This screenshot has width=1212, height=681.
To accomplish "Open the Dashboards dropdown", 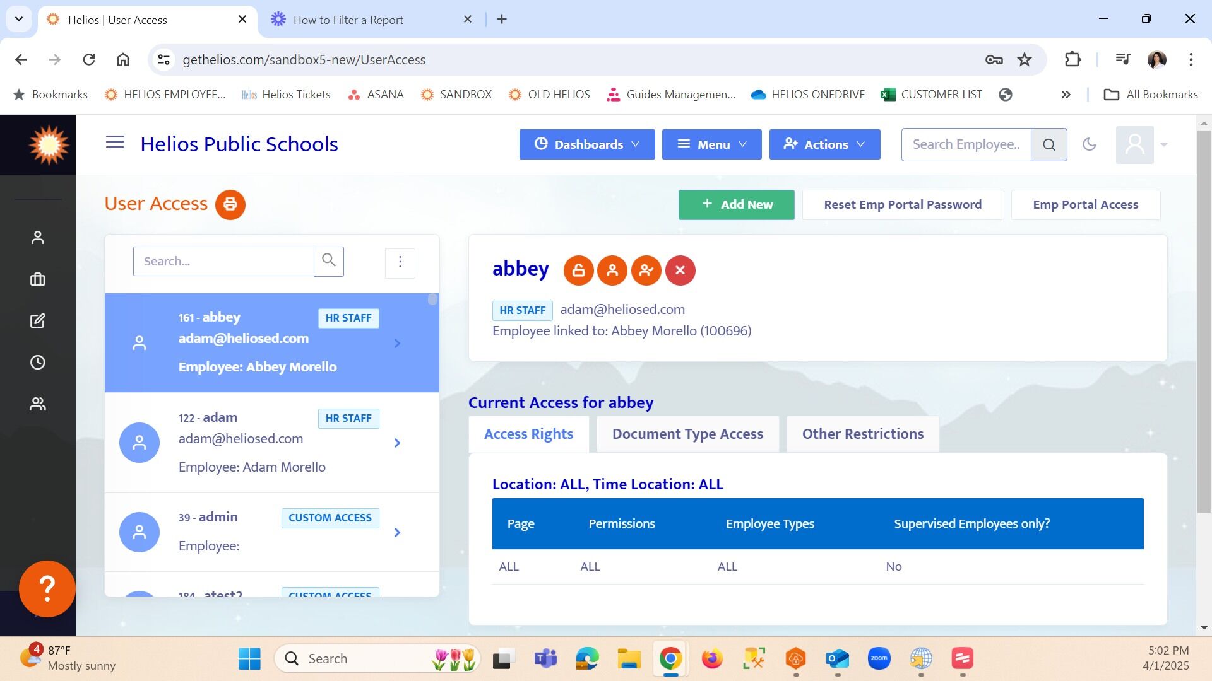I will pyautogui.click(x=586, y=144).
